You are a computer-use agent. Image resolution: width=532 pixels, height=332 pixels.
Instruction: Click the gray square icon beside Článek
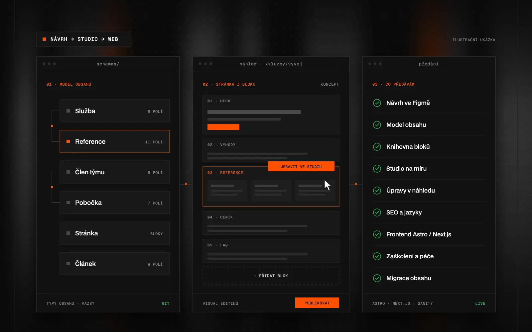tap(68, 264)
